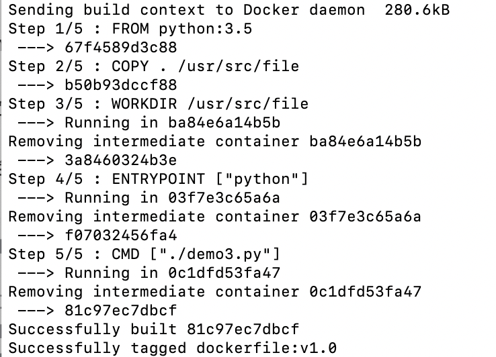The height and width of the screenshot is (357, 496).
Task: Click 'Running in 0c1dfd53fa47' line
Action: coord(173,273)
